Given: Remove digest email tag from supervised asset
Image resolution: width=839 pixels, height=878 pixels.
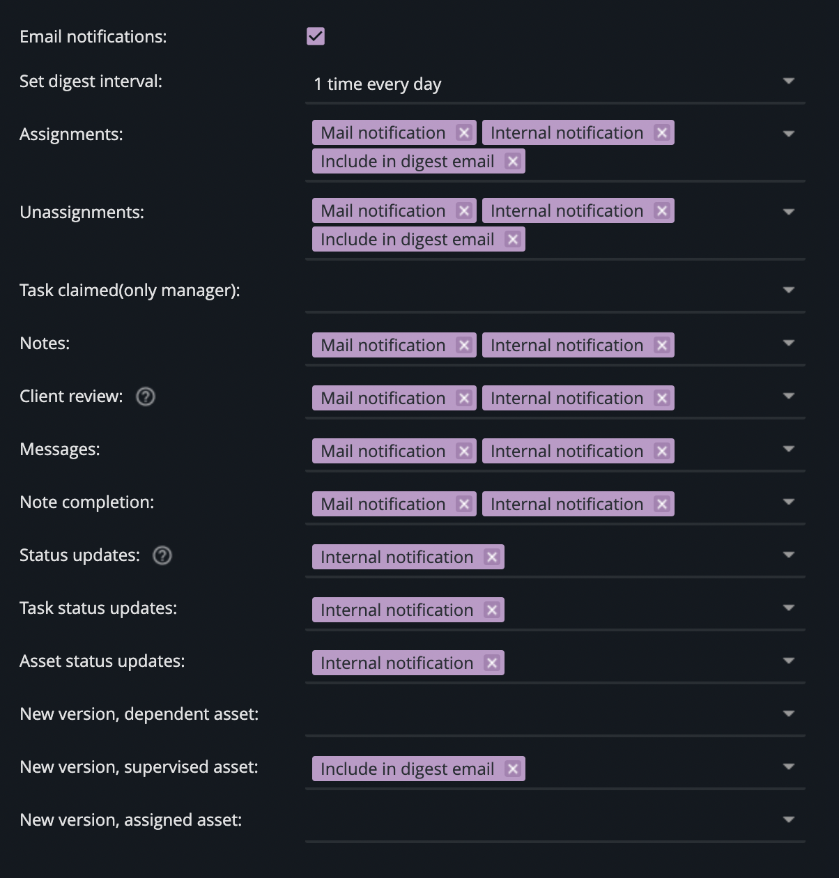Looking at the screenshot, I should pos(513,769).
